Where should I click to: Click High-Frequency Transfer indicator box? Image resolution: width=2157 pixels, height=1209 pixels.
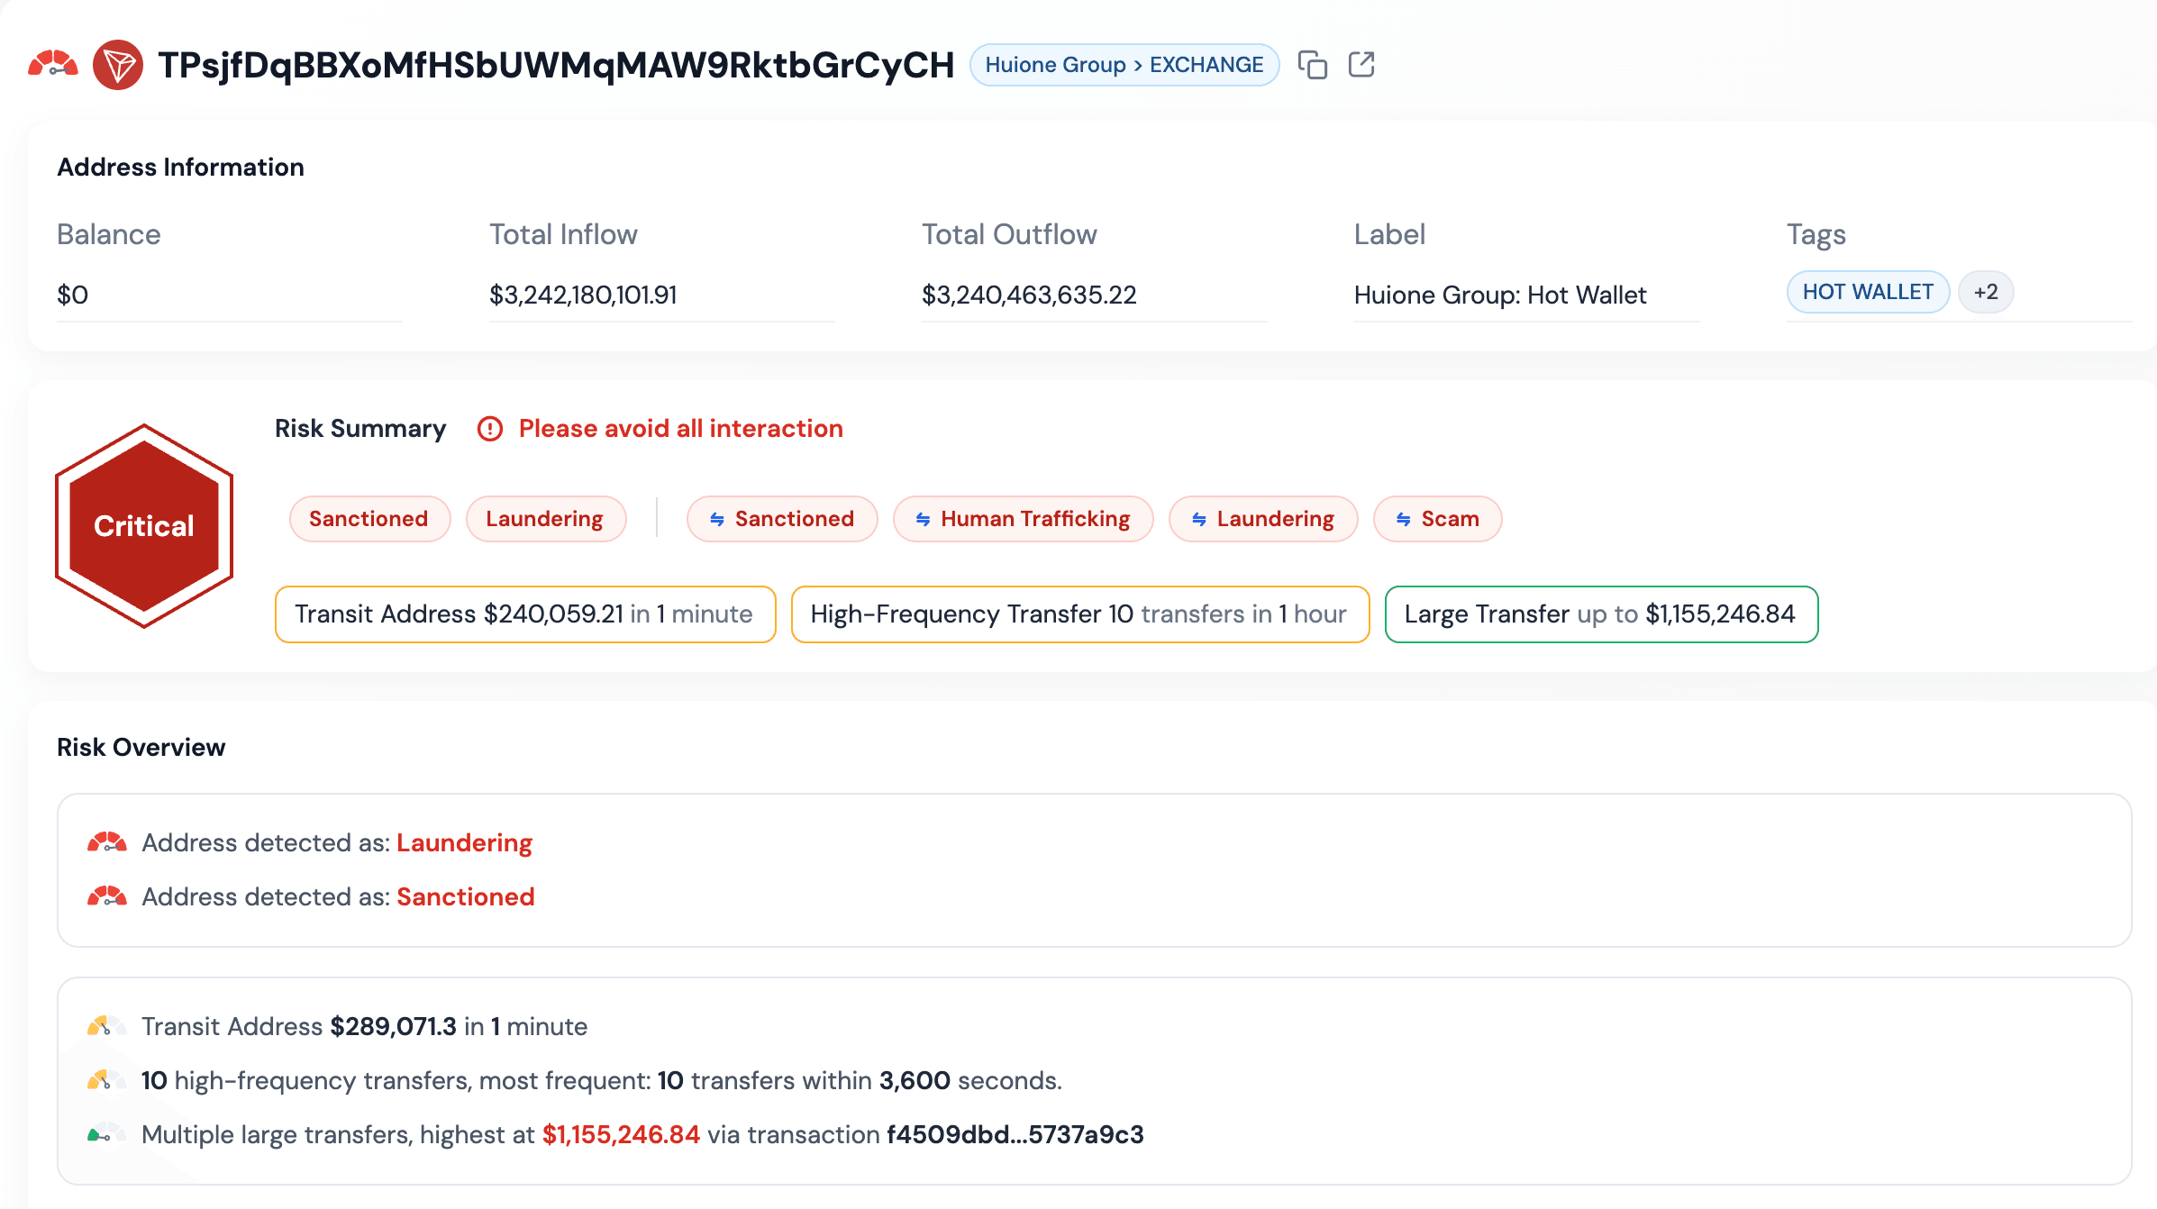(1079, 614)
